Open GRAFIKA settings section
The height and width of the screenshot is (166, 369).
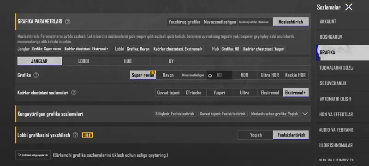[342, 53]
